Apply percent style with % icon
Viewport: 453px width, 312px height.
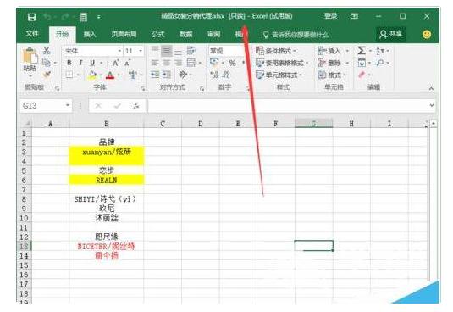(x=232, y=63)
